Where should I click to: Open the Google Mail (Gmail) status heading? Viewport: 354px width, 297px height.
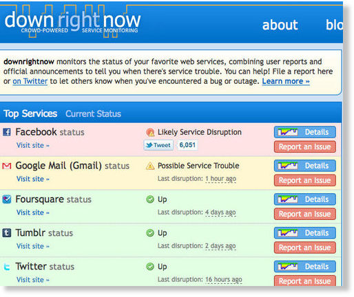coord(72,166)
